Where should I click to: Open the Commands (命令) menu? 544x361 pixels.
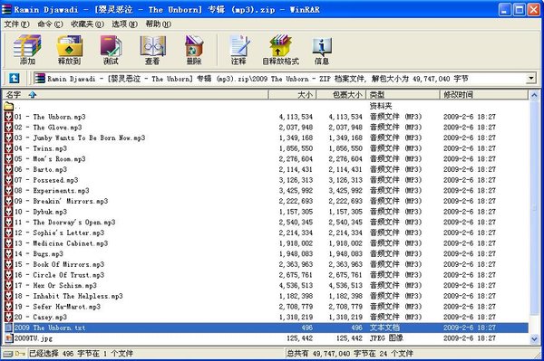point(50,24)
